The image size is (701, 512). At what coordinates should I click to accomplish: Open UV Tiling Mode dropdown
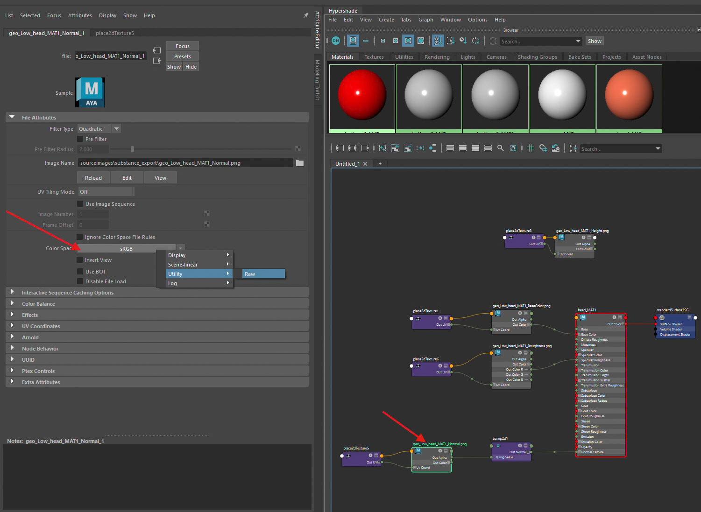pyautogui.click(x=106, y=192)
